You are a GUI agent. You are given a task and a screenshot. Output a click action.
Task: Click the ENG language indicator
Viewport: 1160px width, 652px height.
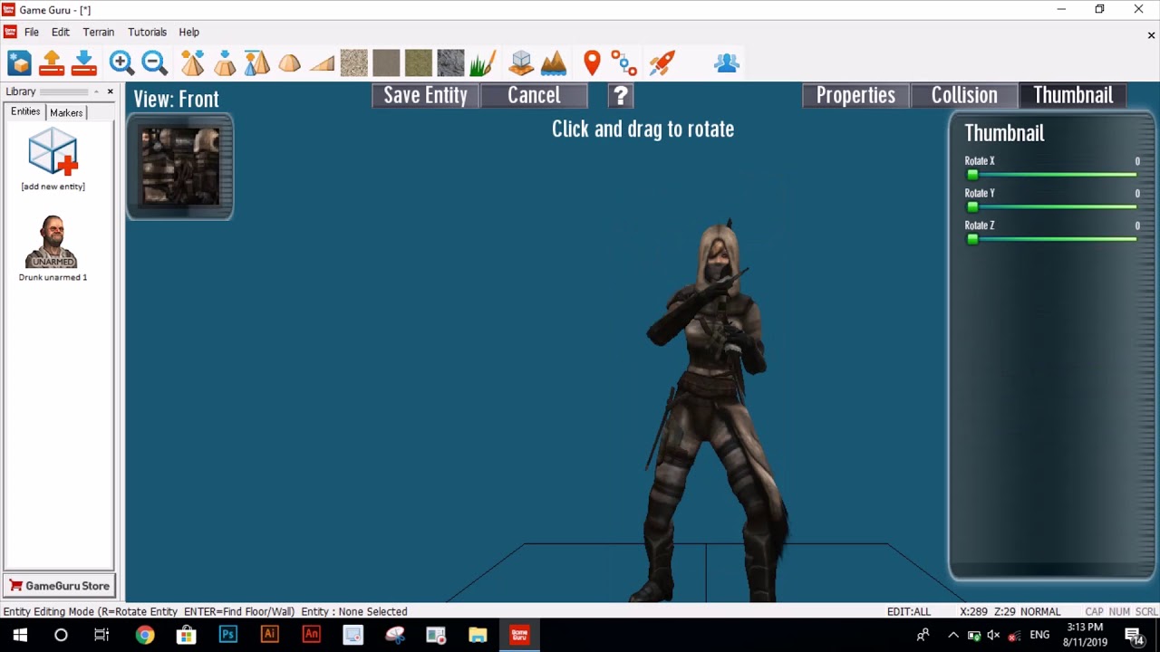pyautogui.click(x=1039, y=635)
